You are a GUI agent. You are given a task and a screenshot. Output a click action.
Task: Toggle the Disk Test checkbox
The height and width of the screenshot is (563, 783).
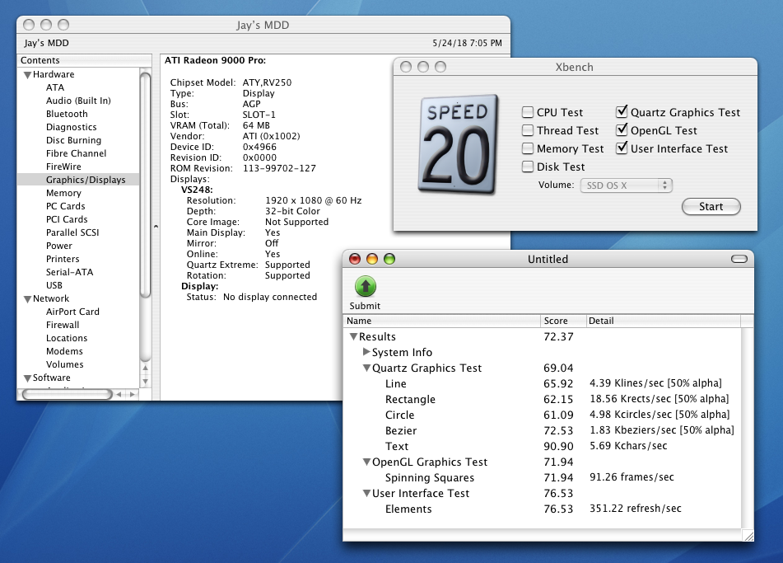[528, 167]
